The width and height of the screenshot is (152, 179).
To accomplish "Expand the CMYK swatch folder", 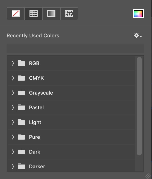I will click(x=13, y=78).
